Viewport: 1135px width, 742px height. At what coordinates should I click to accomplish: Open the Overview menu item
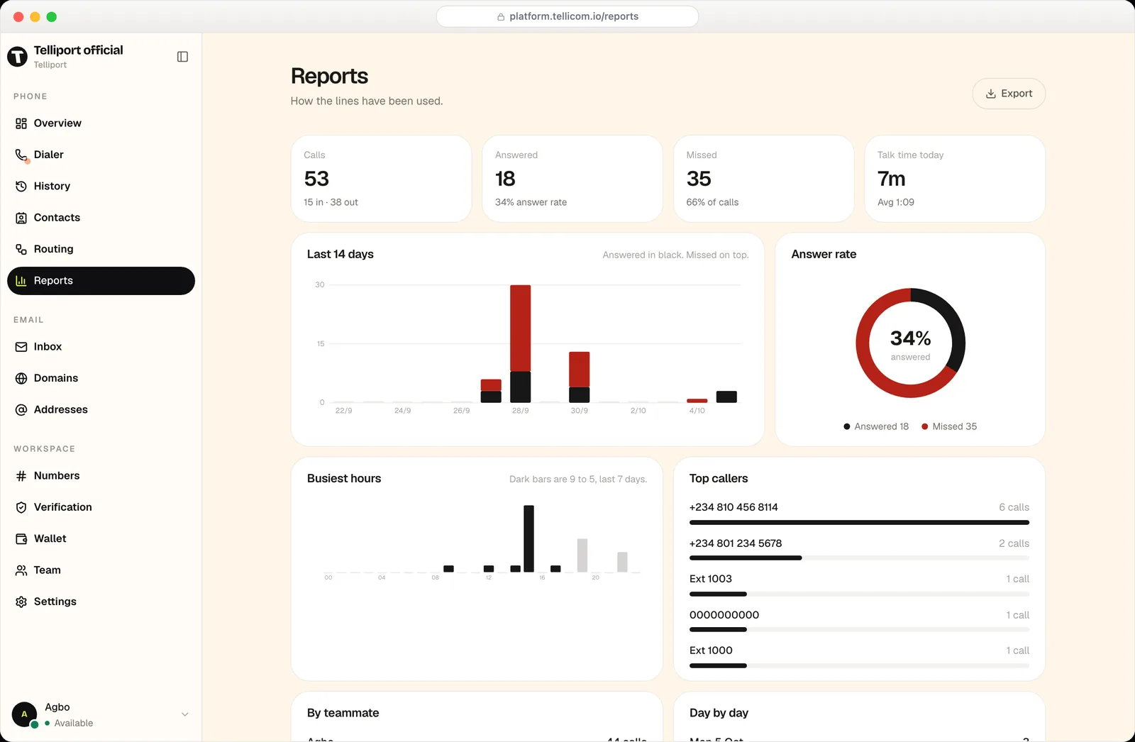(101, 123)
